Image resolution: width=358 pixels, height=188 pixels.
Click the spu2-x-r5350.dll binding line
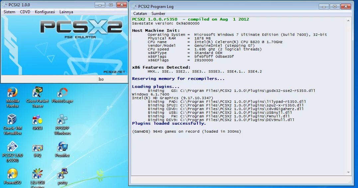(x=226, y=105)
